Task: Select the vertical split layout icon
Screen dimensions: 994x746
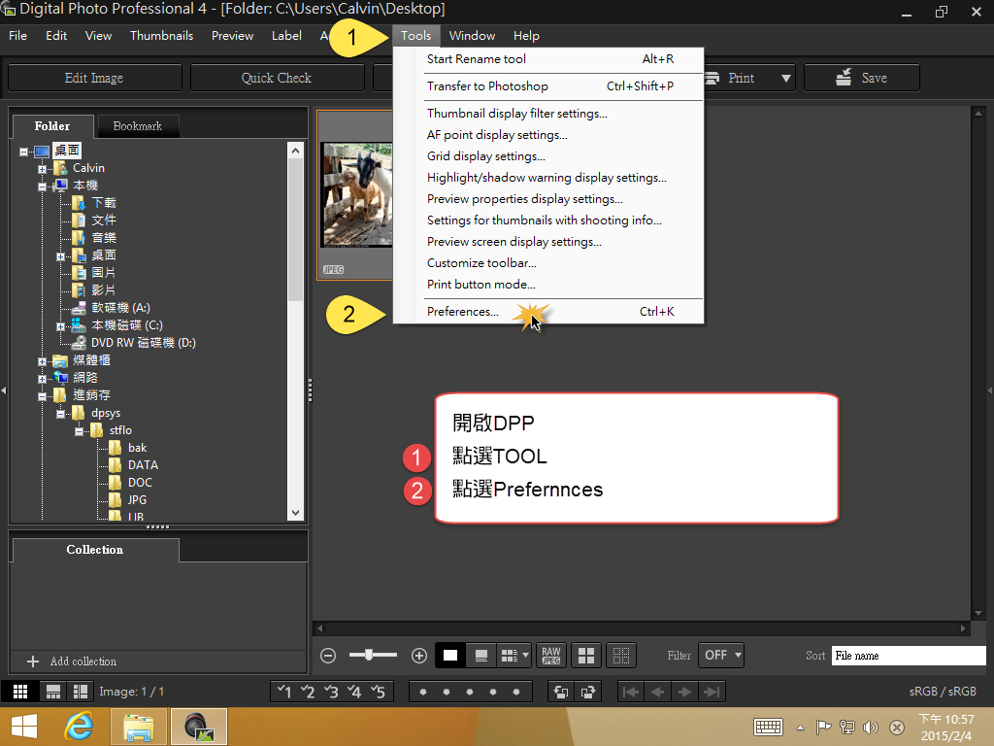Action: (81, 692)
